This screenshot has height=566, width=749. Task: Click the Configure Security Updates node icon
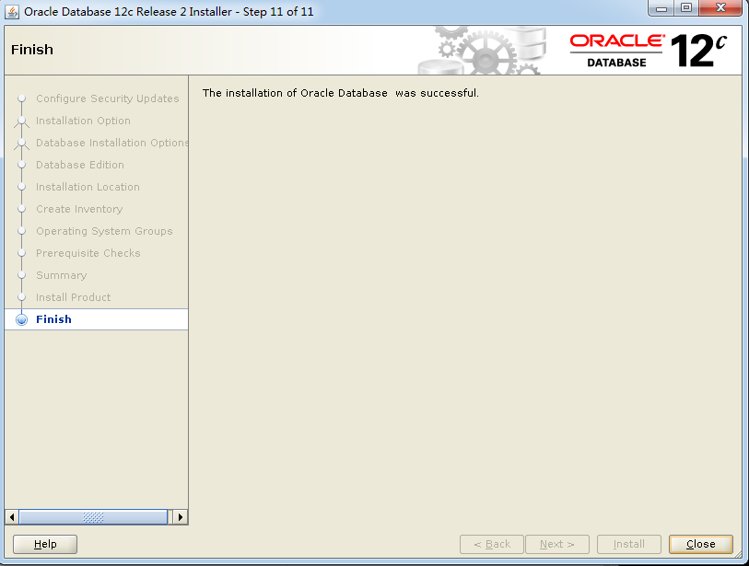21,98
